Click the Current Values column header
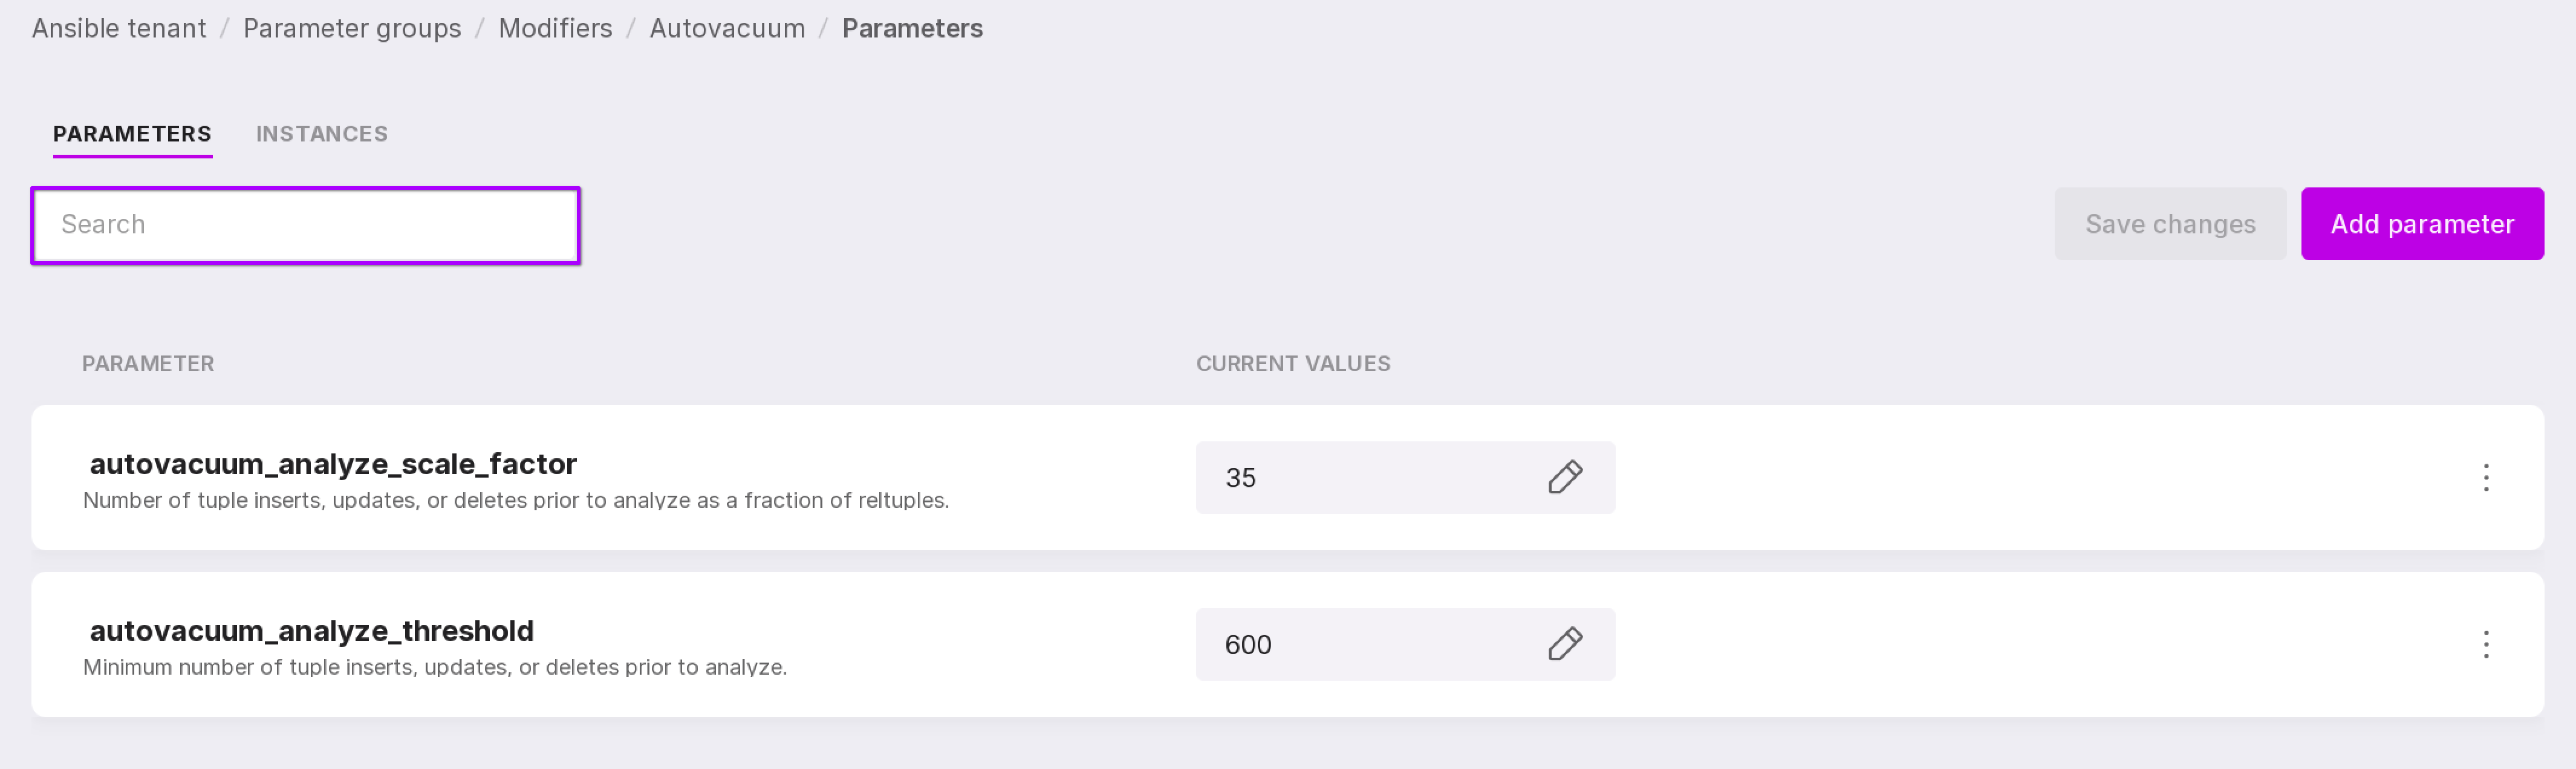Viewport: 2576px width, 769px height. pos(1292,364)
